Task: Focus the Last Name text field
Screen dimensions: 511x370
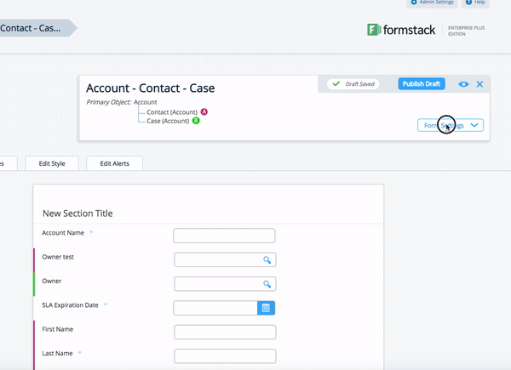Action: click(x=224, y=356)
